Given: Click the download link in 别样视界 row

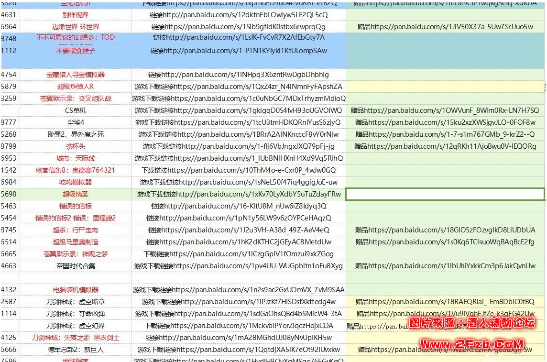Looking at the screenshot, I should 239,15.
